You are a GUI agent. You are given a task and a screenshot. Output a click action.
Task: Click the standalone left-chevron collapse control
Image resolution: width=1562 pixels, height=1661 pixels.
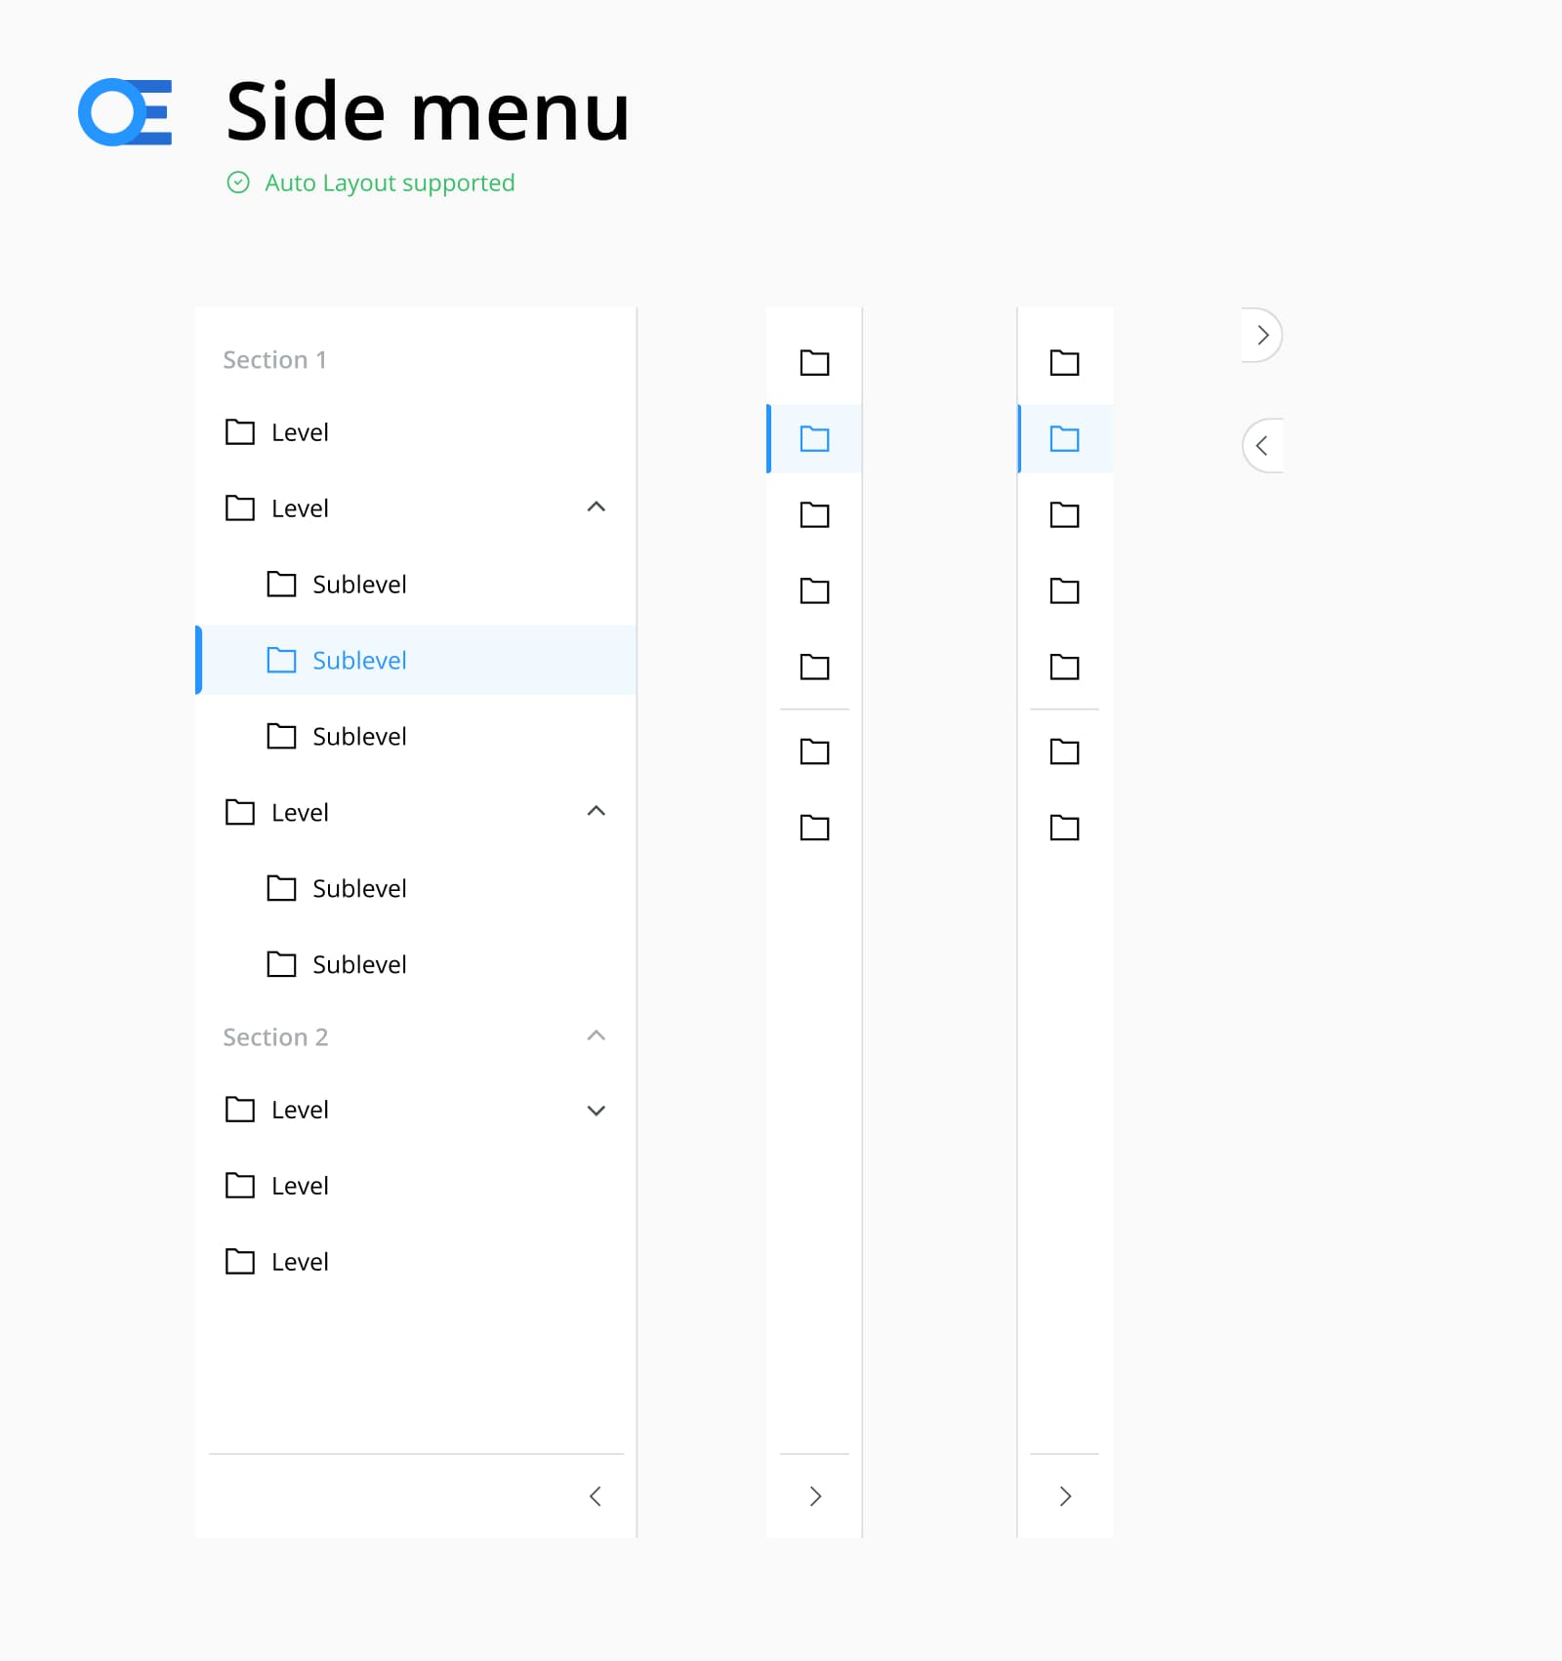[1263, 445]
